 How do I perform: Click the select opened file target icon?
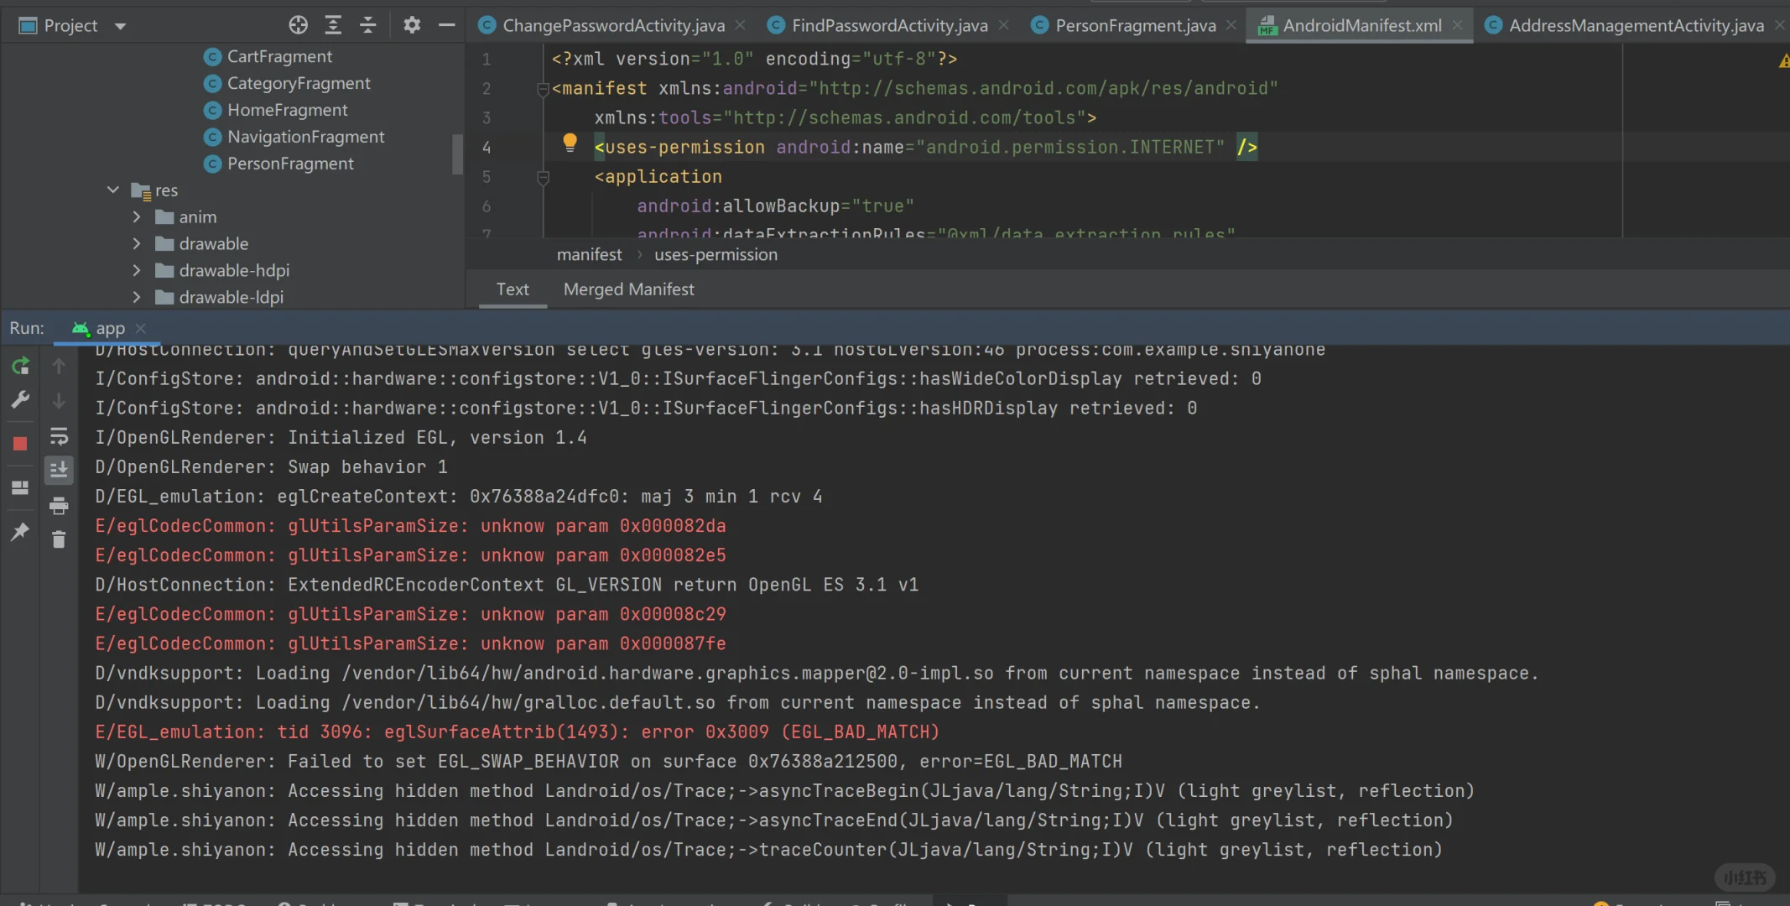tap(298, 25)
